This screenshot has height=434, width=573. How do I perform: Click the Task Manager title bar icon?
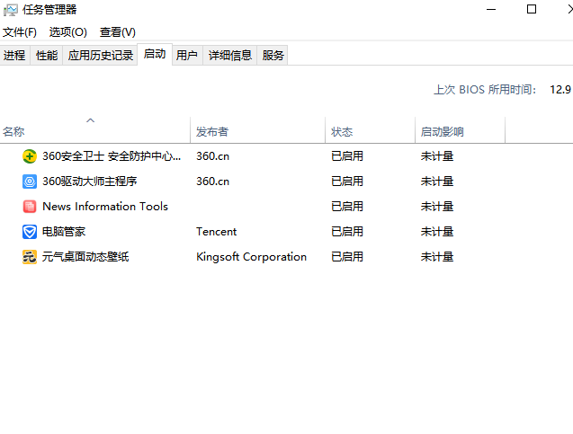(x=11, y=10)
